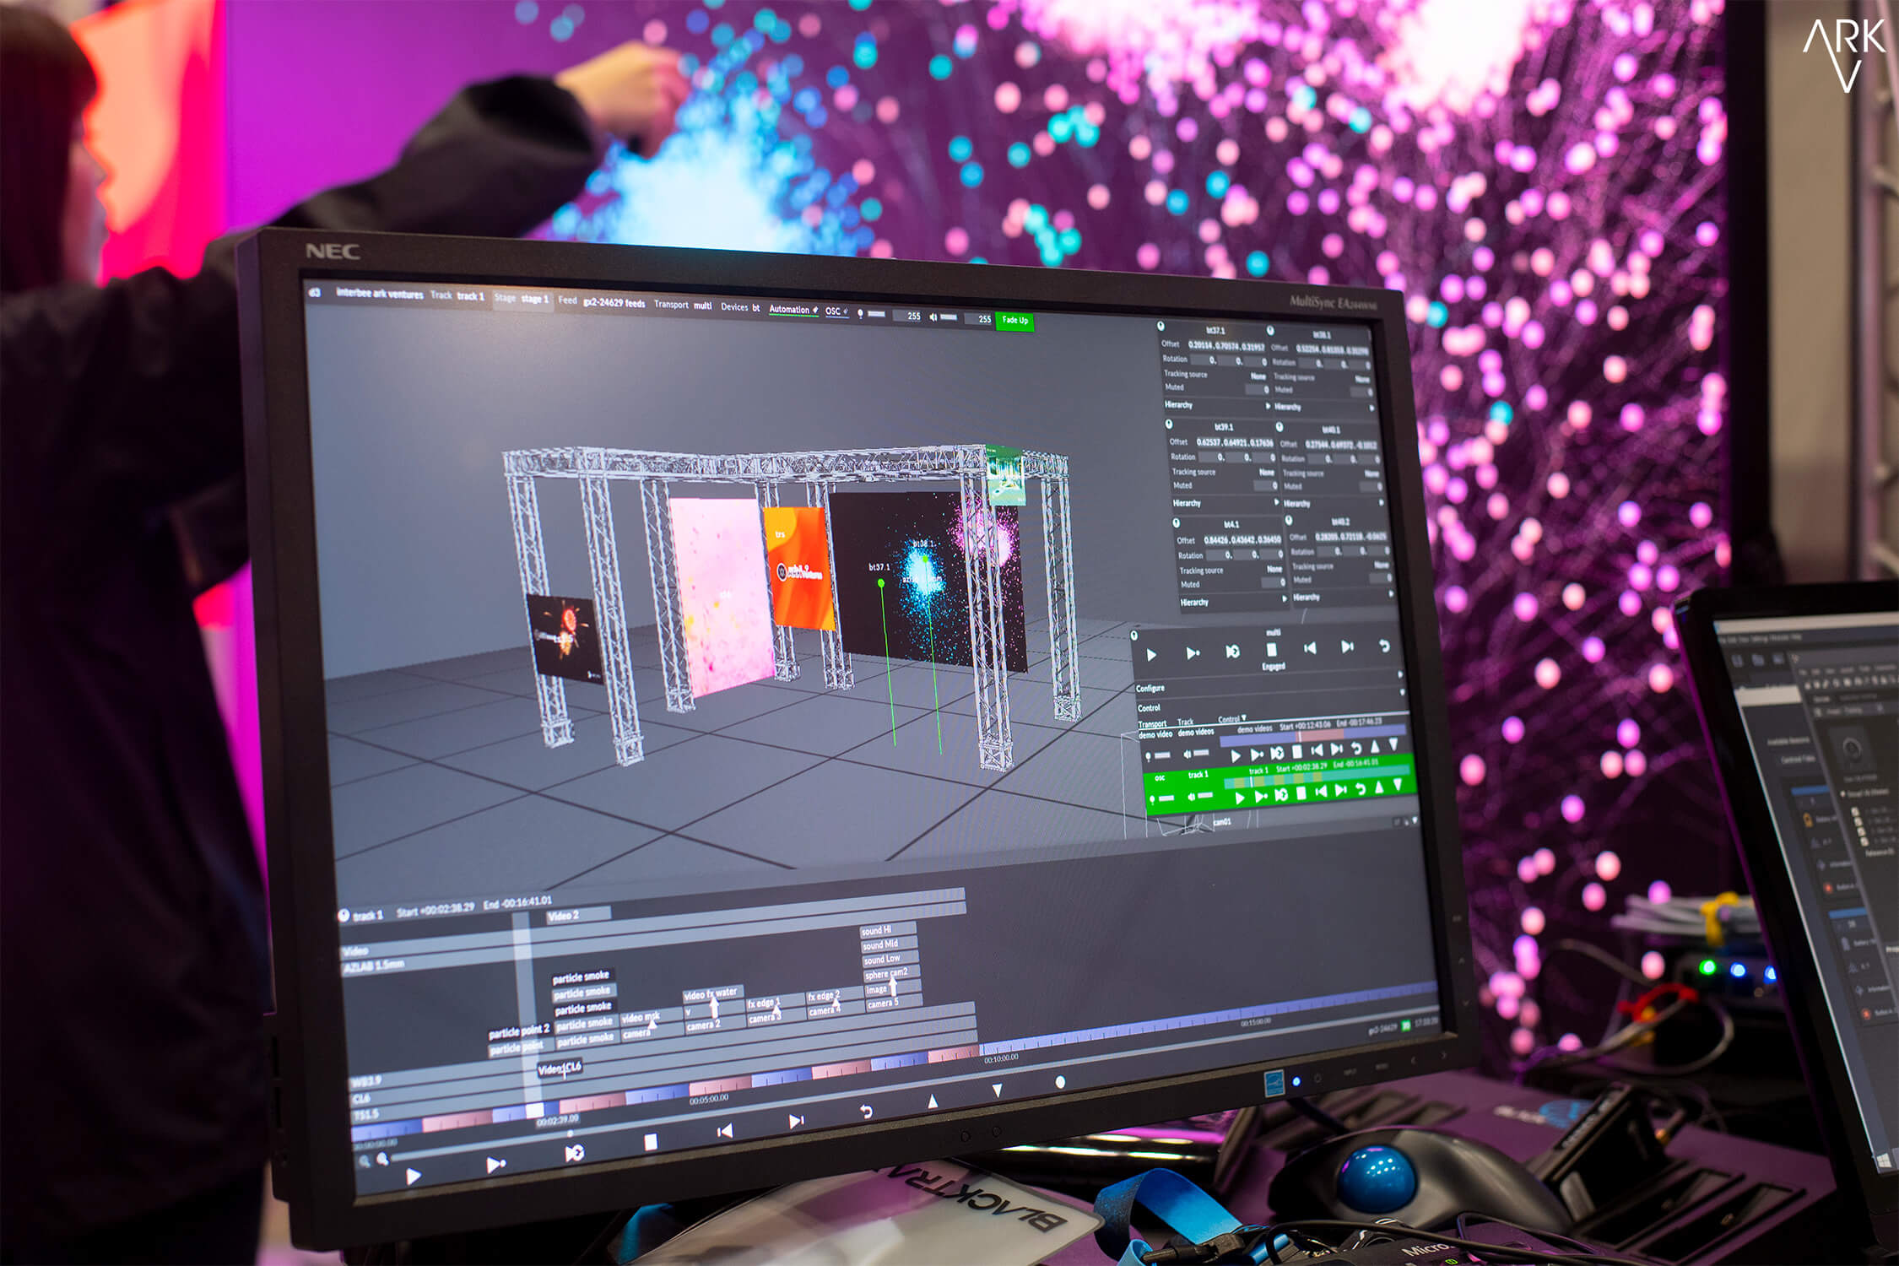Jump to next section in bottom transport
Viewport: 1899px width, 1266px height.
(x=796, y=1121)
